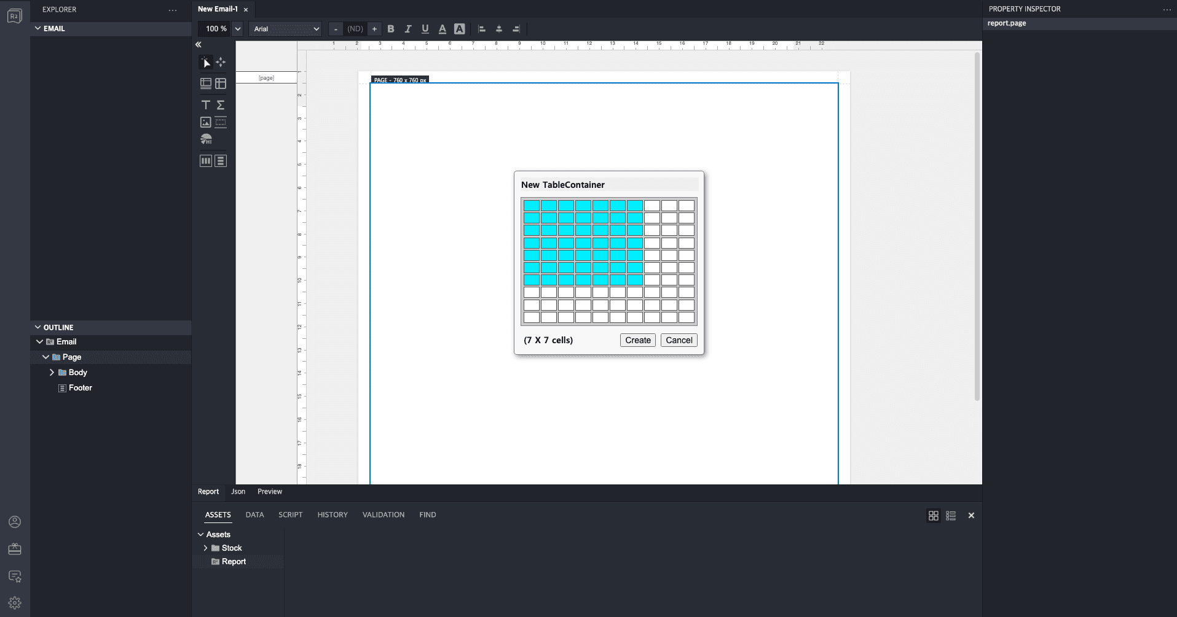Select Footer in the outline tree
This screenshot has width=1177, height=617.
[x=81, y=387]
